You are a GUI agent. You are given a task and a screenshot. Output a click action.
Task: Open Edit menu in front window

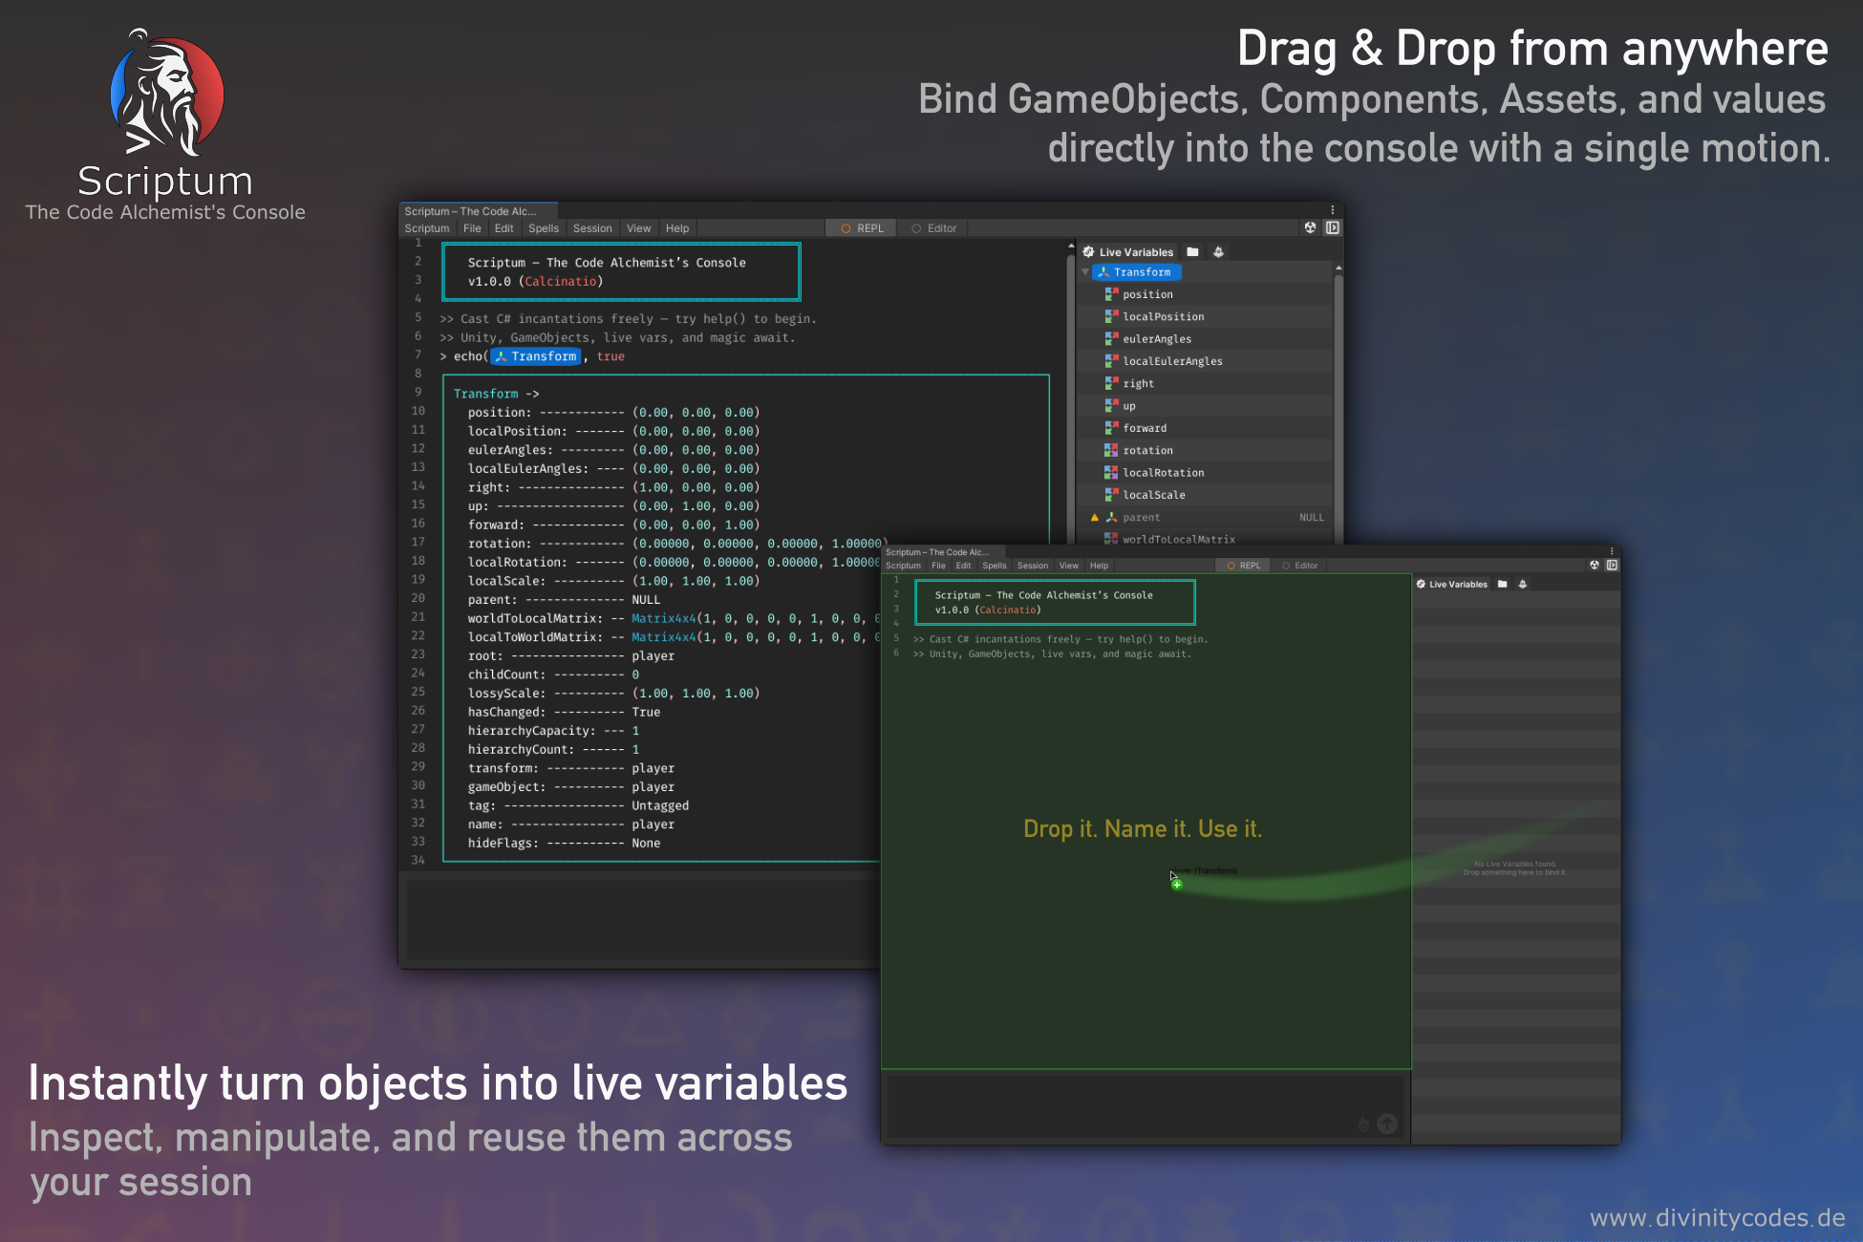964,566
